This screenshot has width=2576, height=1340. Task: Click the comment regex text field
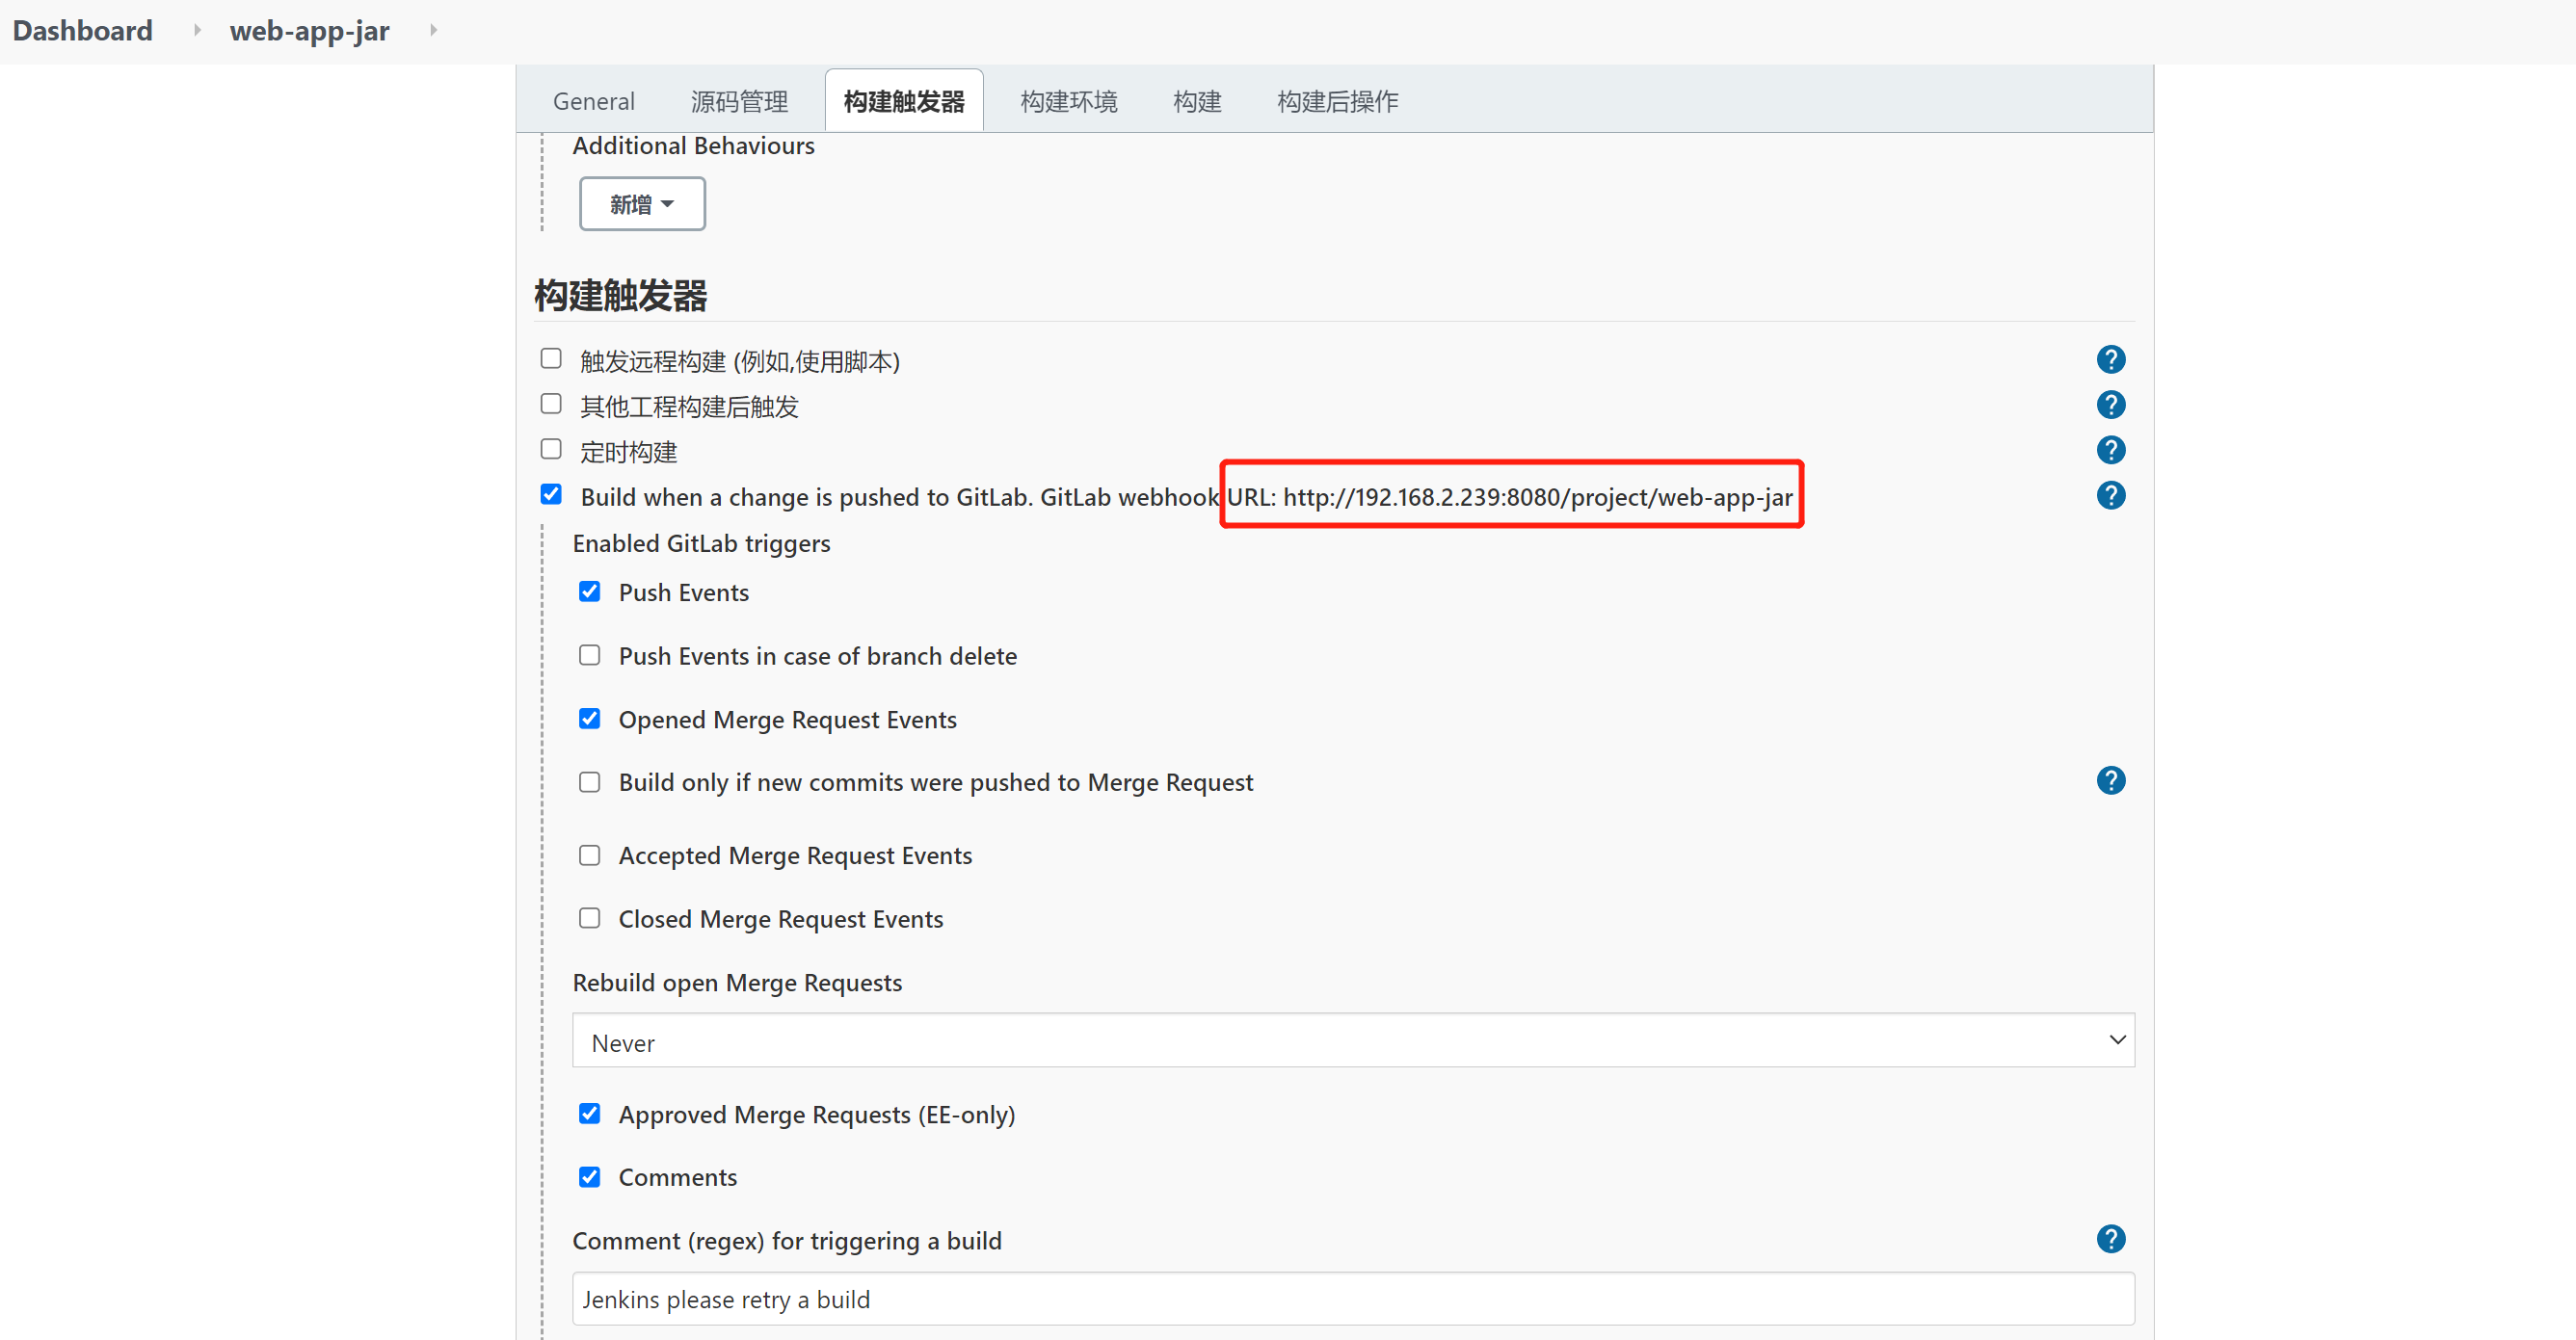click(x=1352, y=1299)
